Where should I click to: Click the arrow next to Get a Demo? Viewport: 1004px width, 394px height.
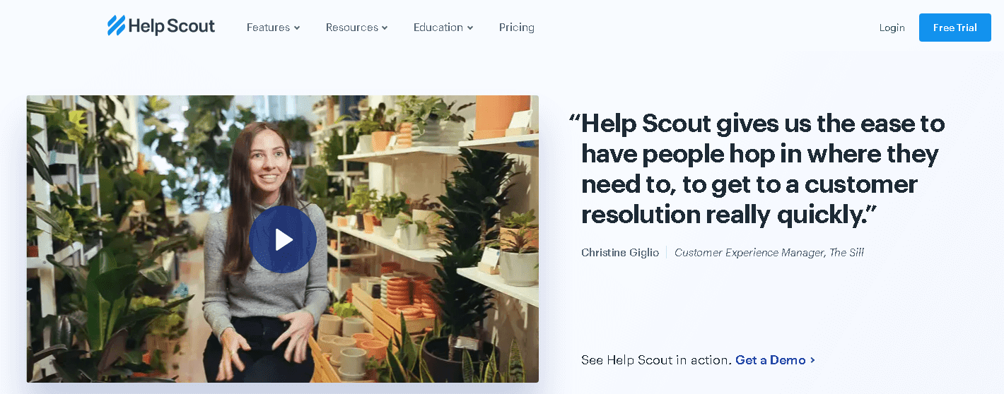click(x=812, y=360)
